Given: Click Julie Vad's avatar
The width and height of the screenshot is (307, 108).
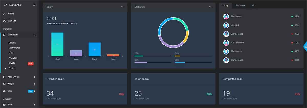Looking at the screenshot, I should [x=226, y=25].
